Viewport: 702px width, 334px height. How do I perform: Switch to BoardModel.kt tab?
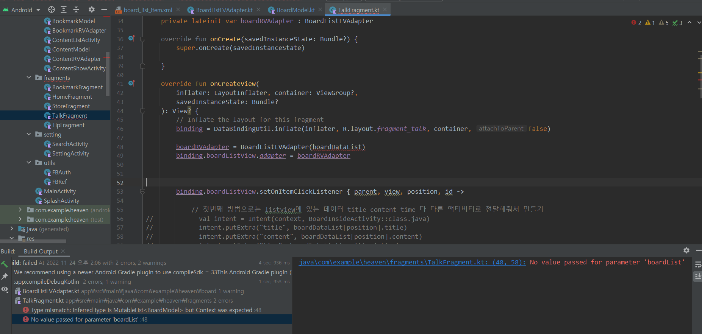295,10
